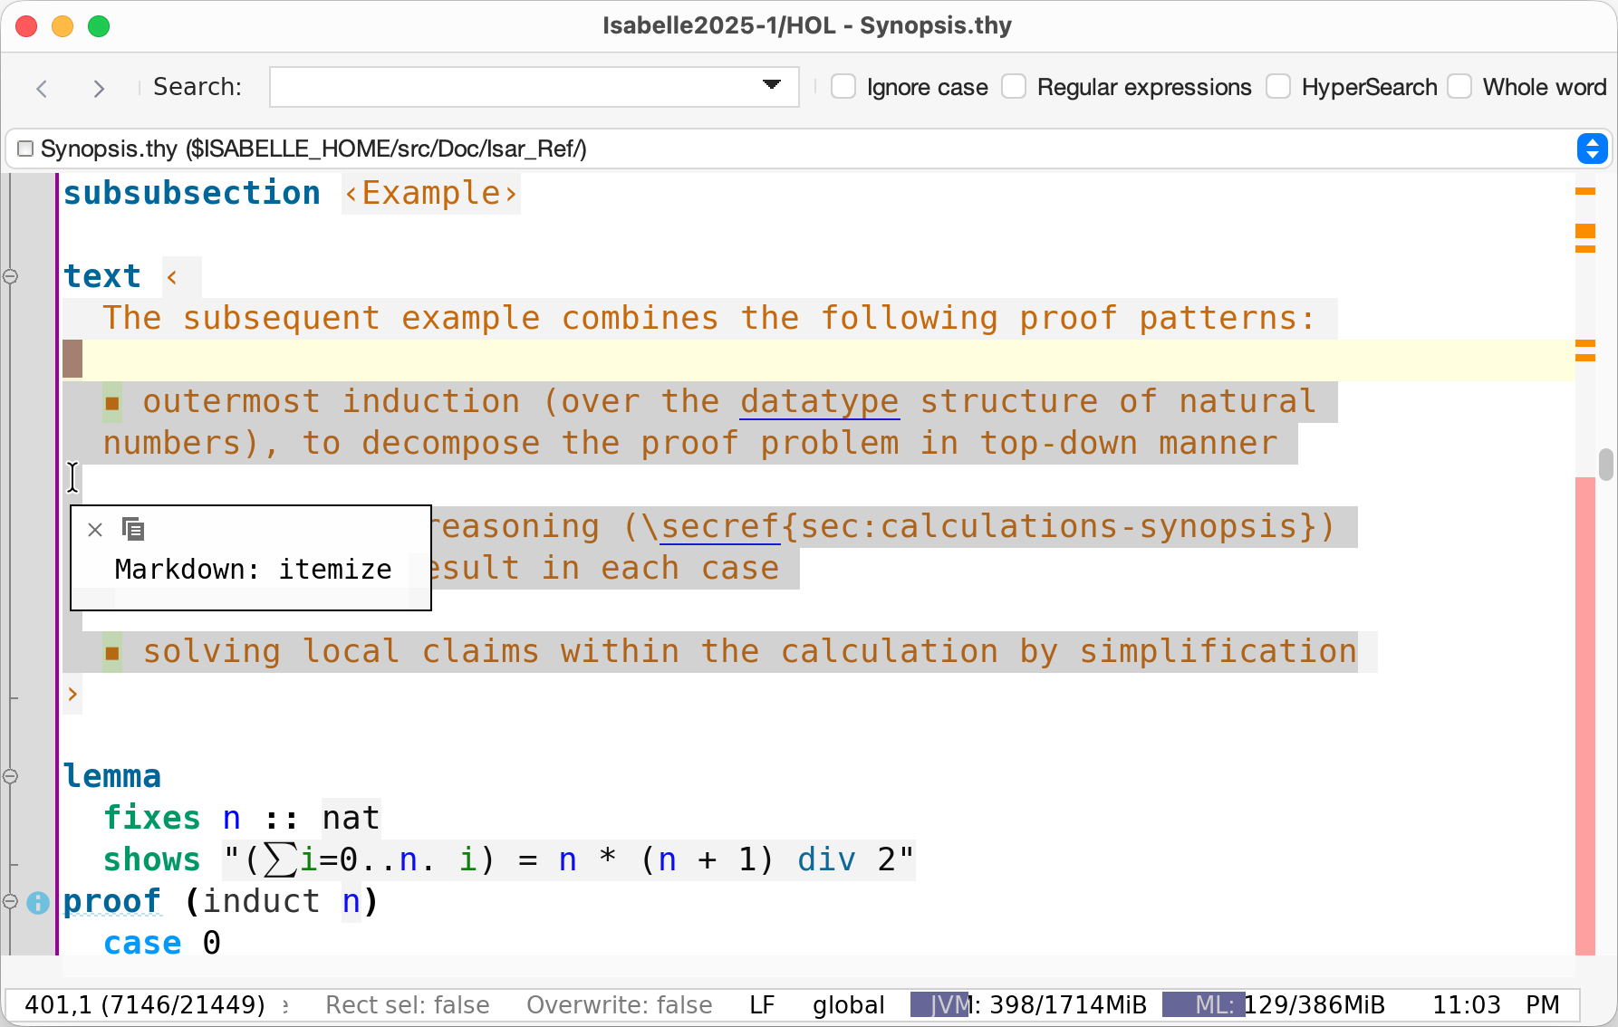Click the orange marker at top of overview
The image size is (1618, 1027).
[1584, 191]
